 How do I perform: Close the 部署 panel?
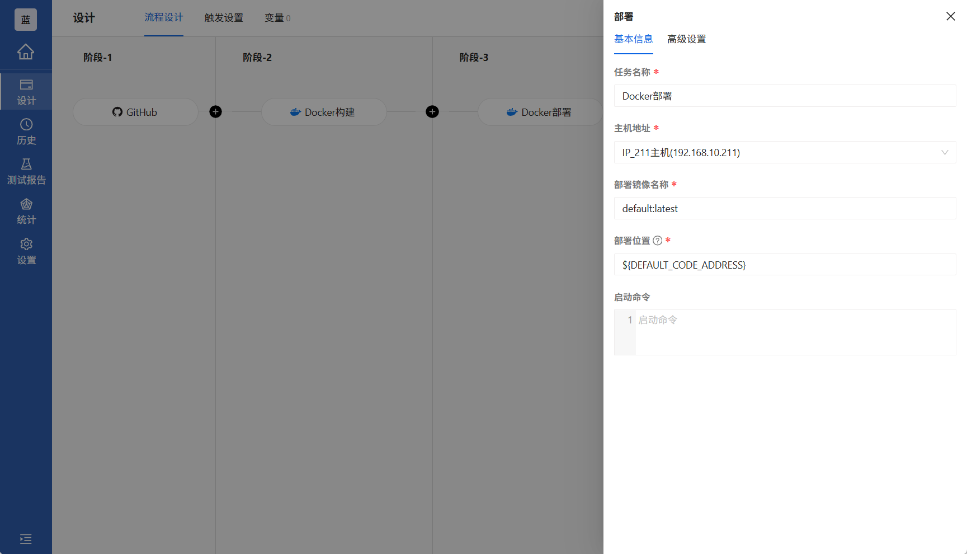click(x=950, y=16)
